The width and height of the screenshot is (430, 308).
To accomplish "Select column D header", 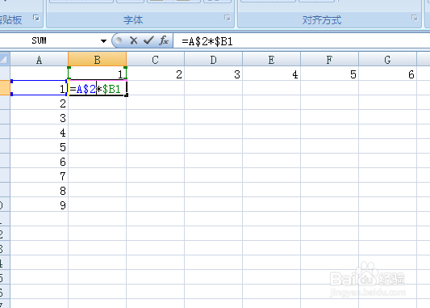I will [x=213, y=59].
